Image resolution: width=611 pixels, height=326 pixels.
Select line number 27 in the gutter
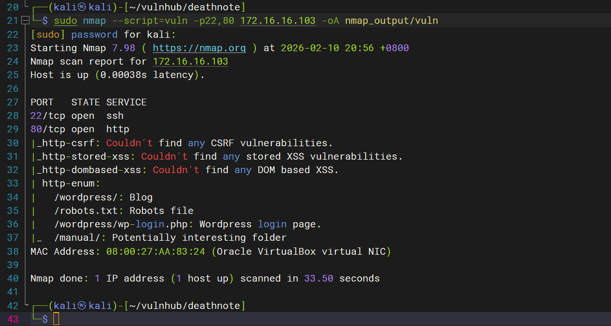[x=12, y=102]
